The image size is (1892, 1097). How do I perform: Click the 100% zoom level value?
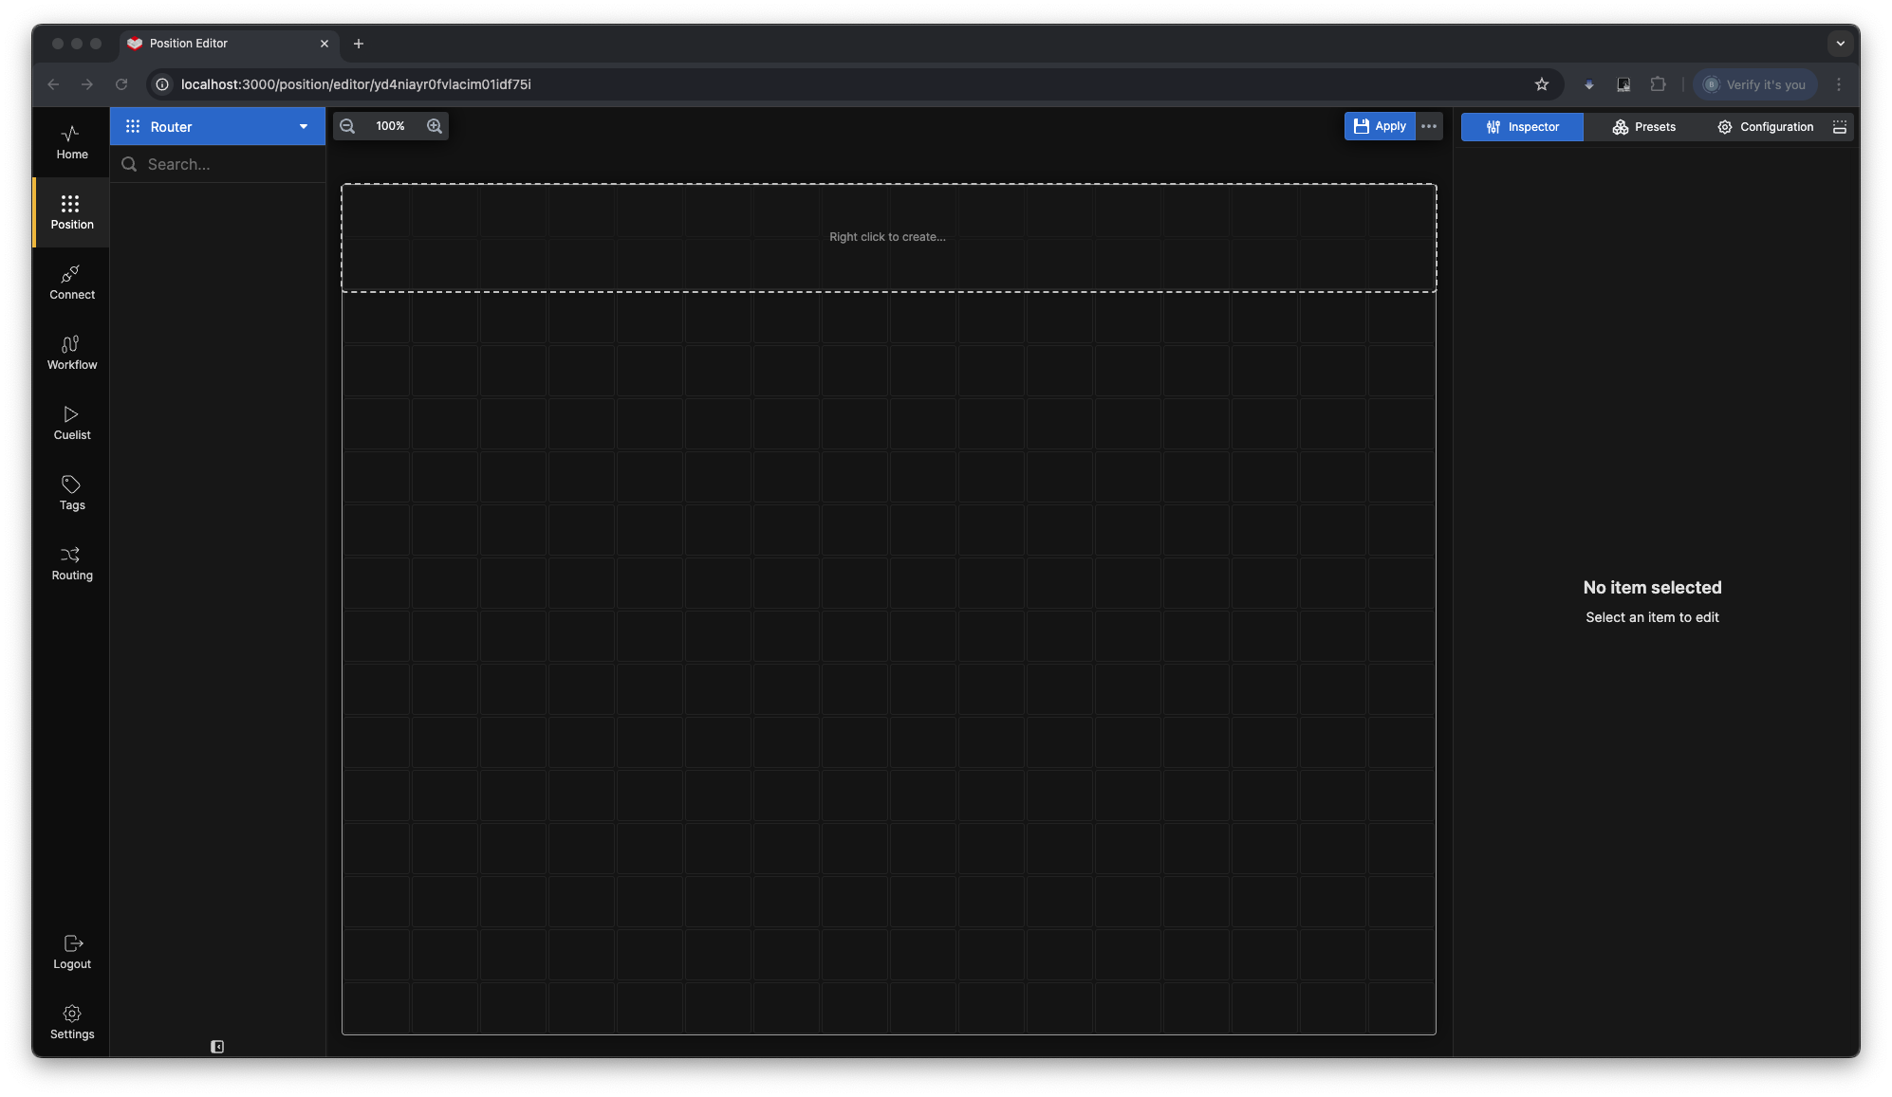point(390,126)
